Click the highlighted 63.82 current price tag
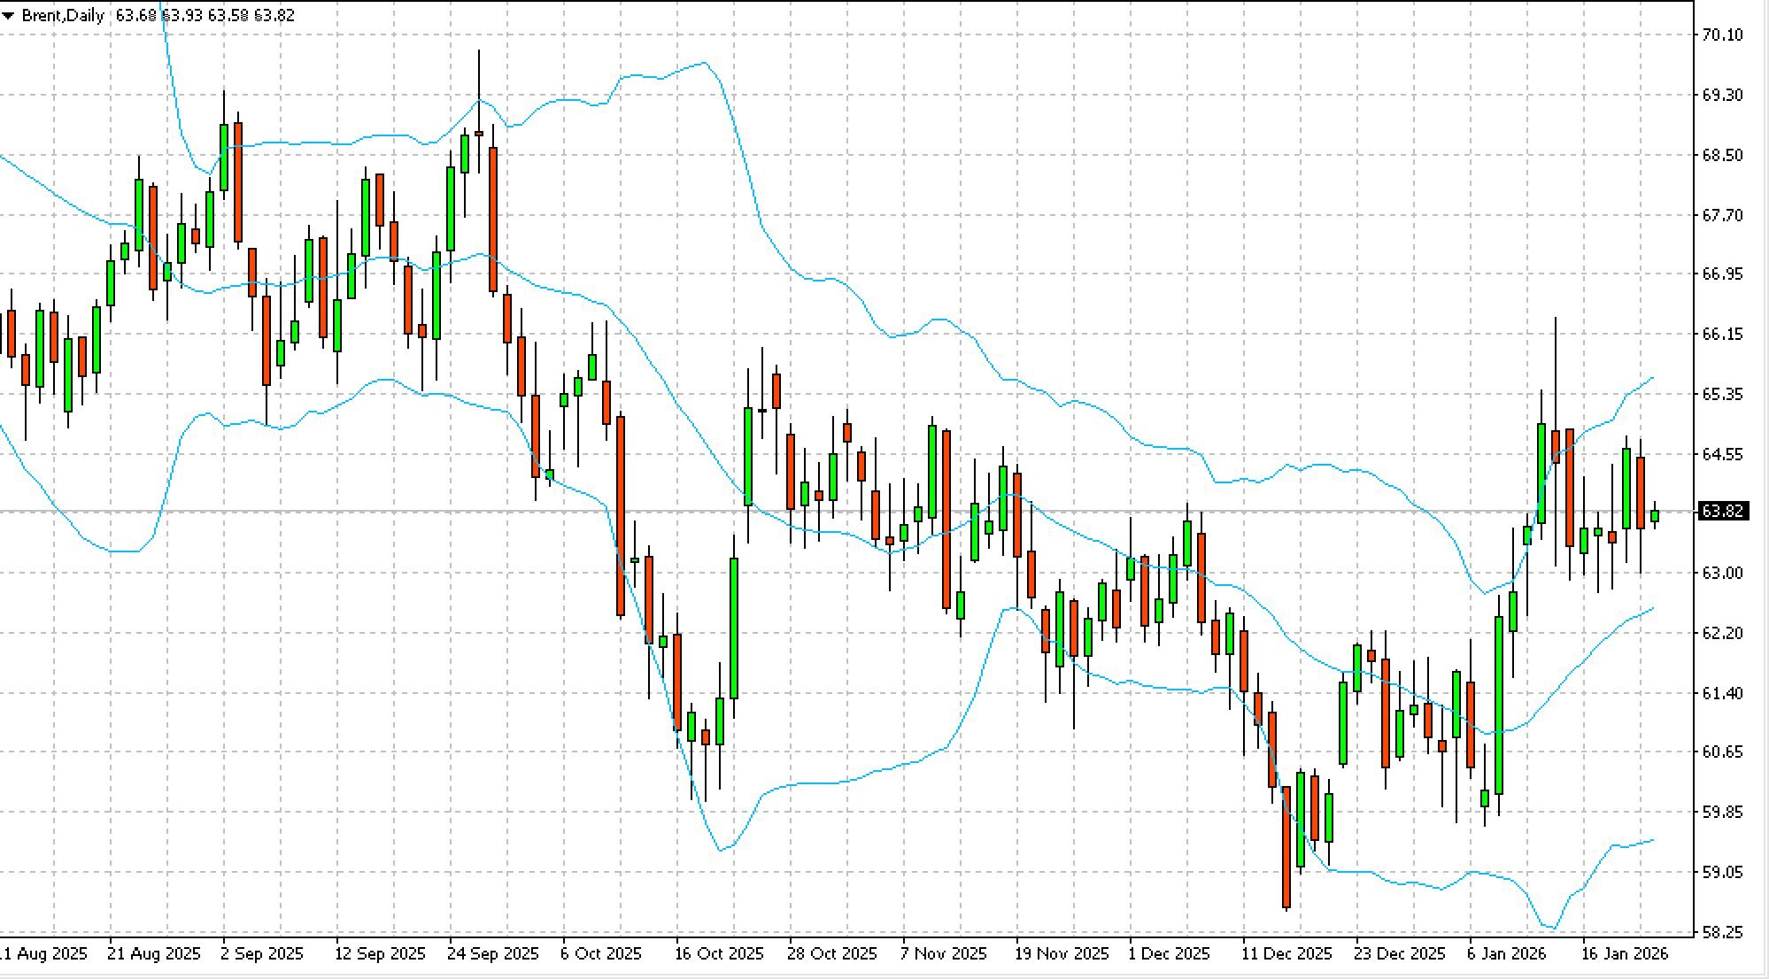1769x979 pixels. (1722, 511)
